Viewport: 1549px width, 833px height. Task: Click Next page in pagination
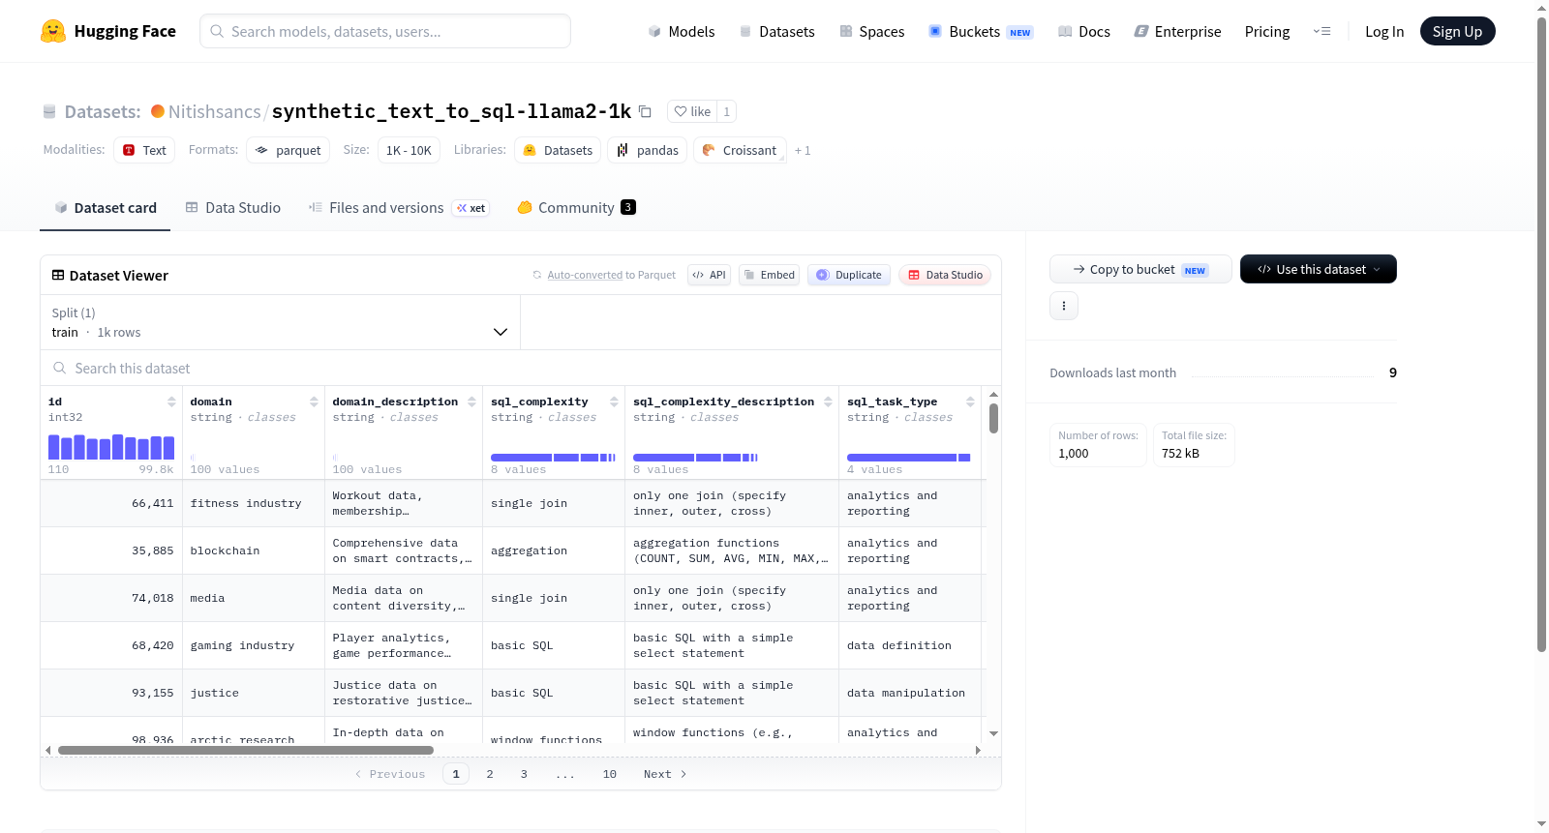pos(665,774)
